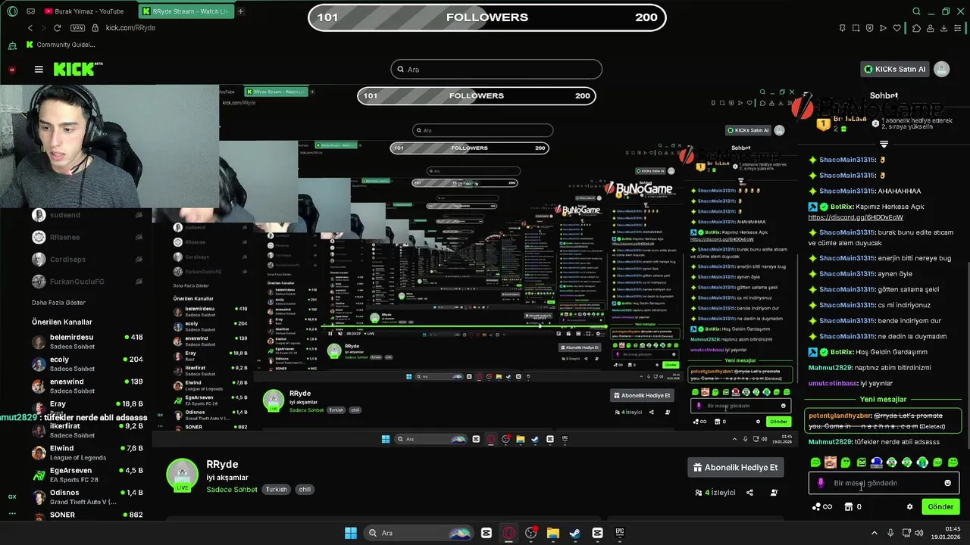Screen dimensions: 970x545
Task: Focus the Bir mesaj gönderin chat input
Action: click(x=884, y=483)
